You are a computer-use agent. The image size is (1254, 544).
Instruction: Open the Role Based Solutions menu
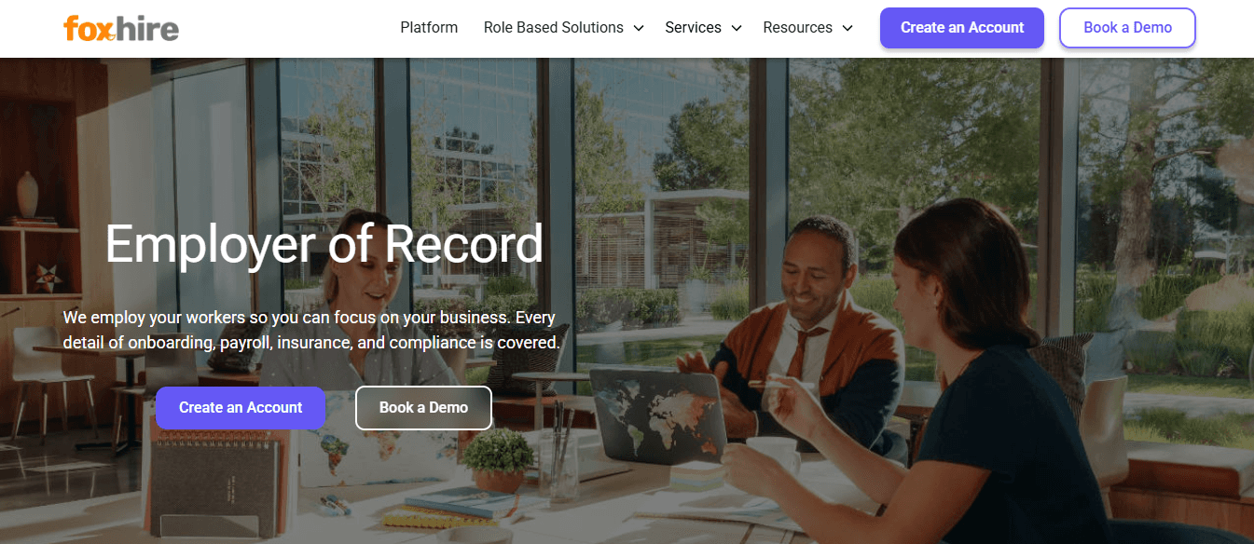[554, 28]
